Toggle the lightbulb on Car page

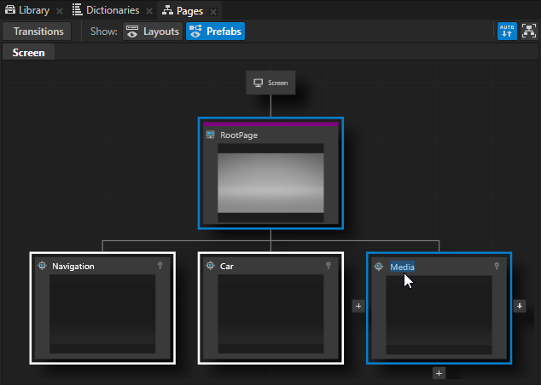(328, 266)
